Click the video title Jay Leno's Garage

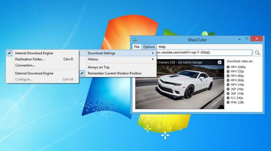tap(190, 62)
